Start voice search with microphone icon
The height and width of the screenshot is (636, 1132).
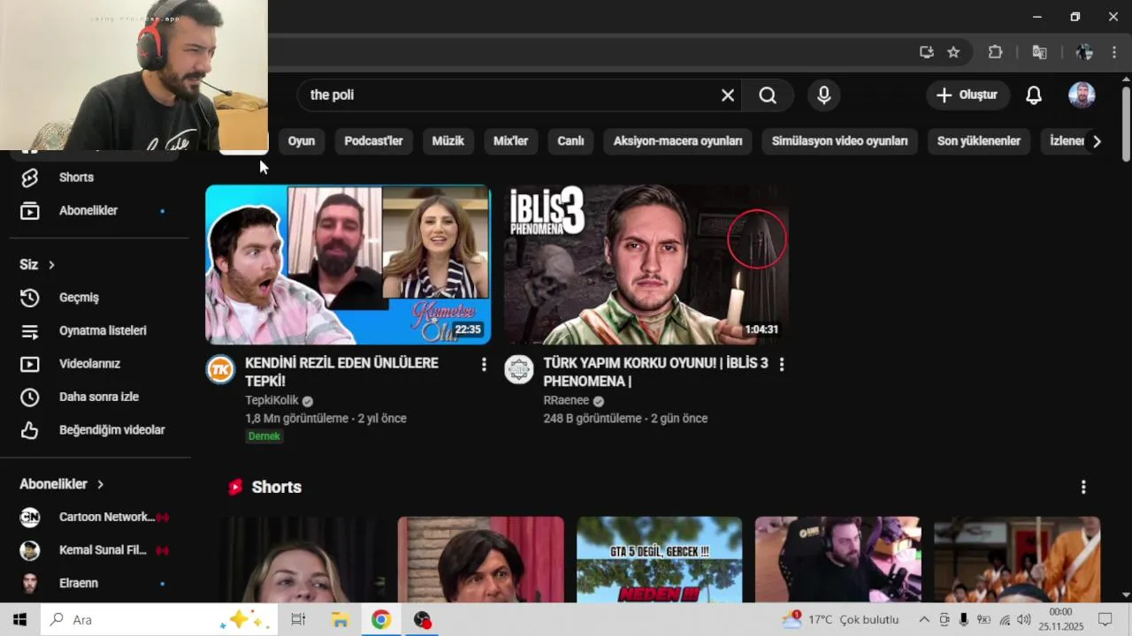(824, 95)
